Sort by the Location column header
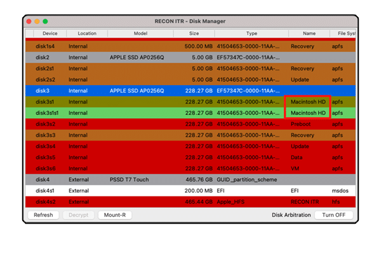381x253 pixels. click(87, 33)
